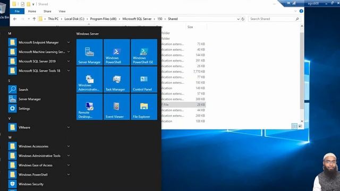Screen dimensions: 340x191
Task: Expand the ribbon chevron in File Explorer
Action: (295, 11)
